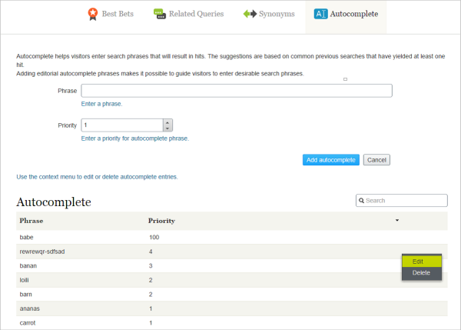Select the "babe" autocomplete row
The image size is (461, 330).
[x=28, y=238]
